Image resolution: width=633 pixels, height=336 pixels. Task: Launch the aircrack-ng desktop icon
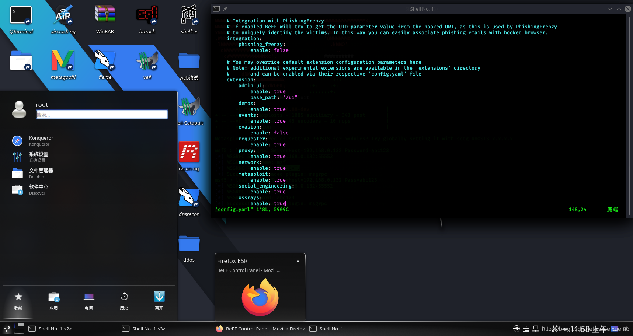click(x=63, y=19)
